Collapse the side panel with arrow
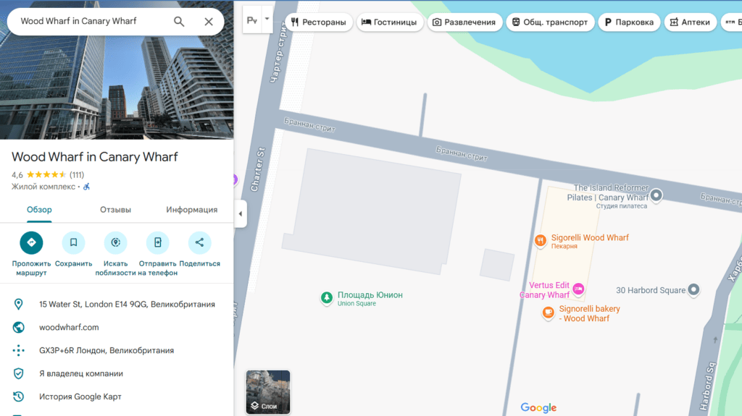The height and width of the screenshot is (416, 742). 241,213
